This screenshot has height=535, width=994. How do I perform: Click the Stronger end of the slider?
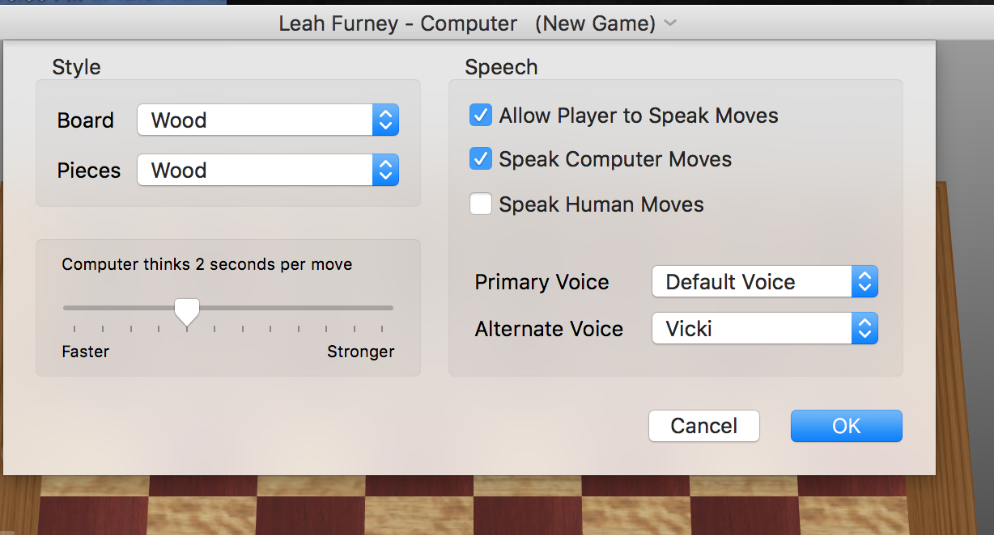click(392, 308)
